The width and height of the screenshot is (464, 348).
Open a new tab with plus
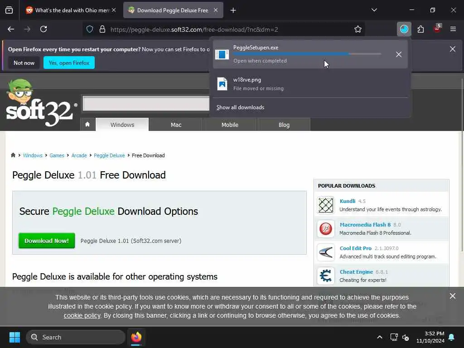coord(233,10)
